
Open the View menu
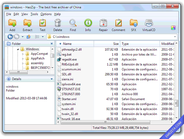[25, 14]
